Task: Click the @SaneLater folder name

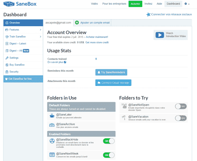Action: pos(64,115)
